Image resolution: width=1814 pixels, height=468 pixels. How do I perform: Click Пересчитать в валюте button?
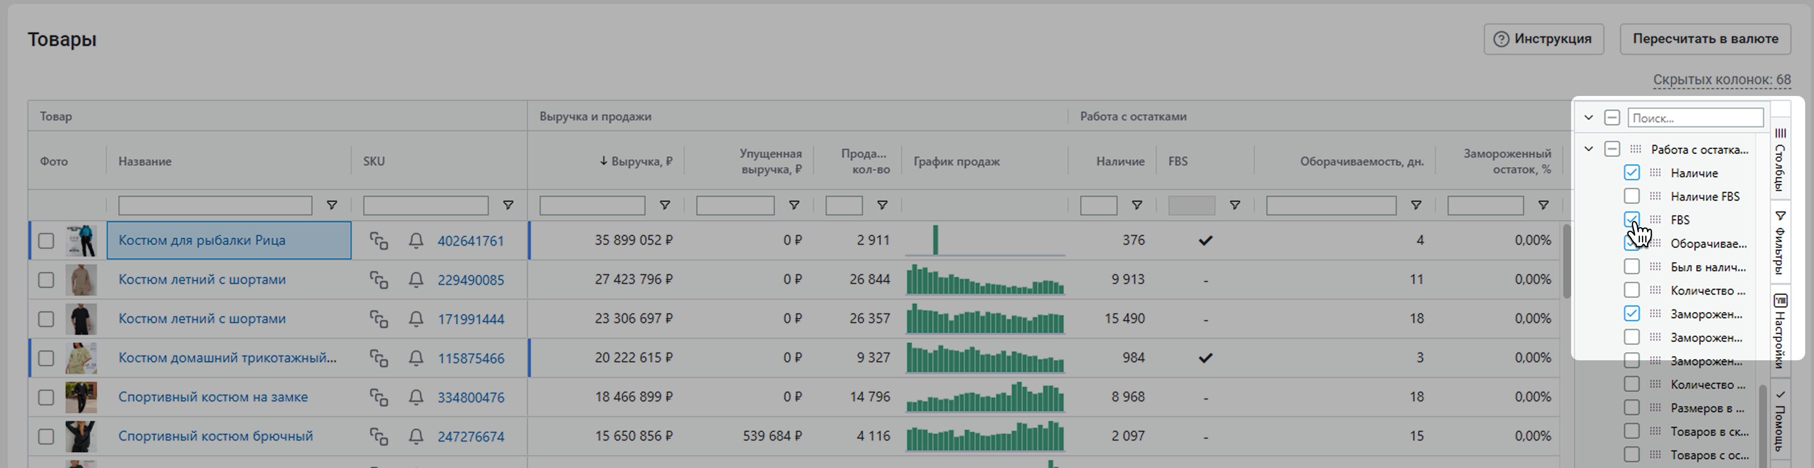click(1706, 40)
